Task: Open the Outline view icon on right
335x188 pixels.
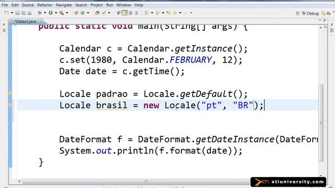Action: coord(332,30)
